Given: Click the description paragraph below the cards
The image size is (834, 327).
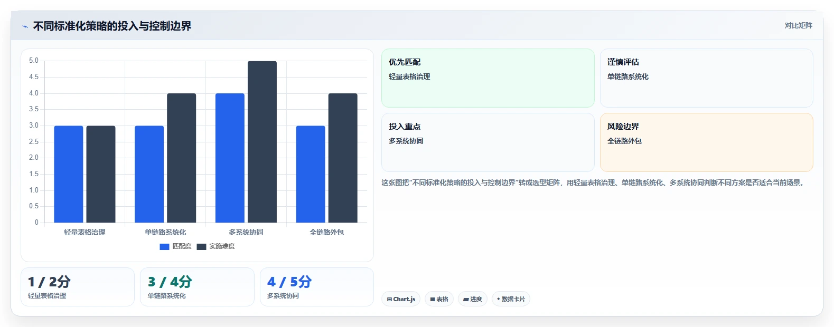Looking at the screenshot, I should pyautogui.click(x=594, y=182).
